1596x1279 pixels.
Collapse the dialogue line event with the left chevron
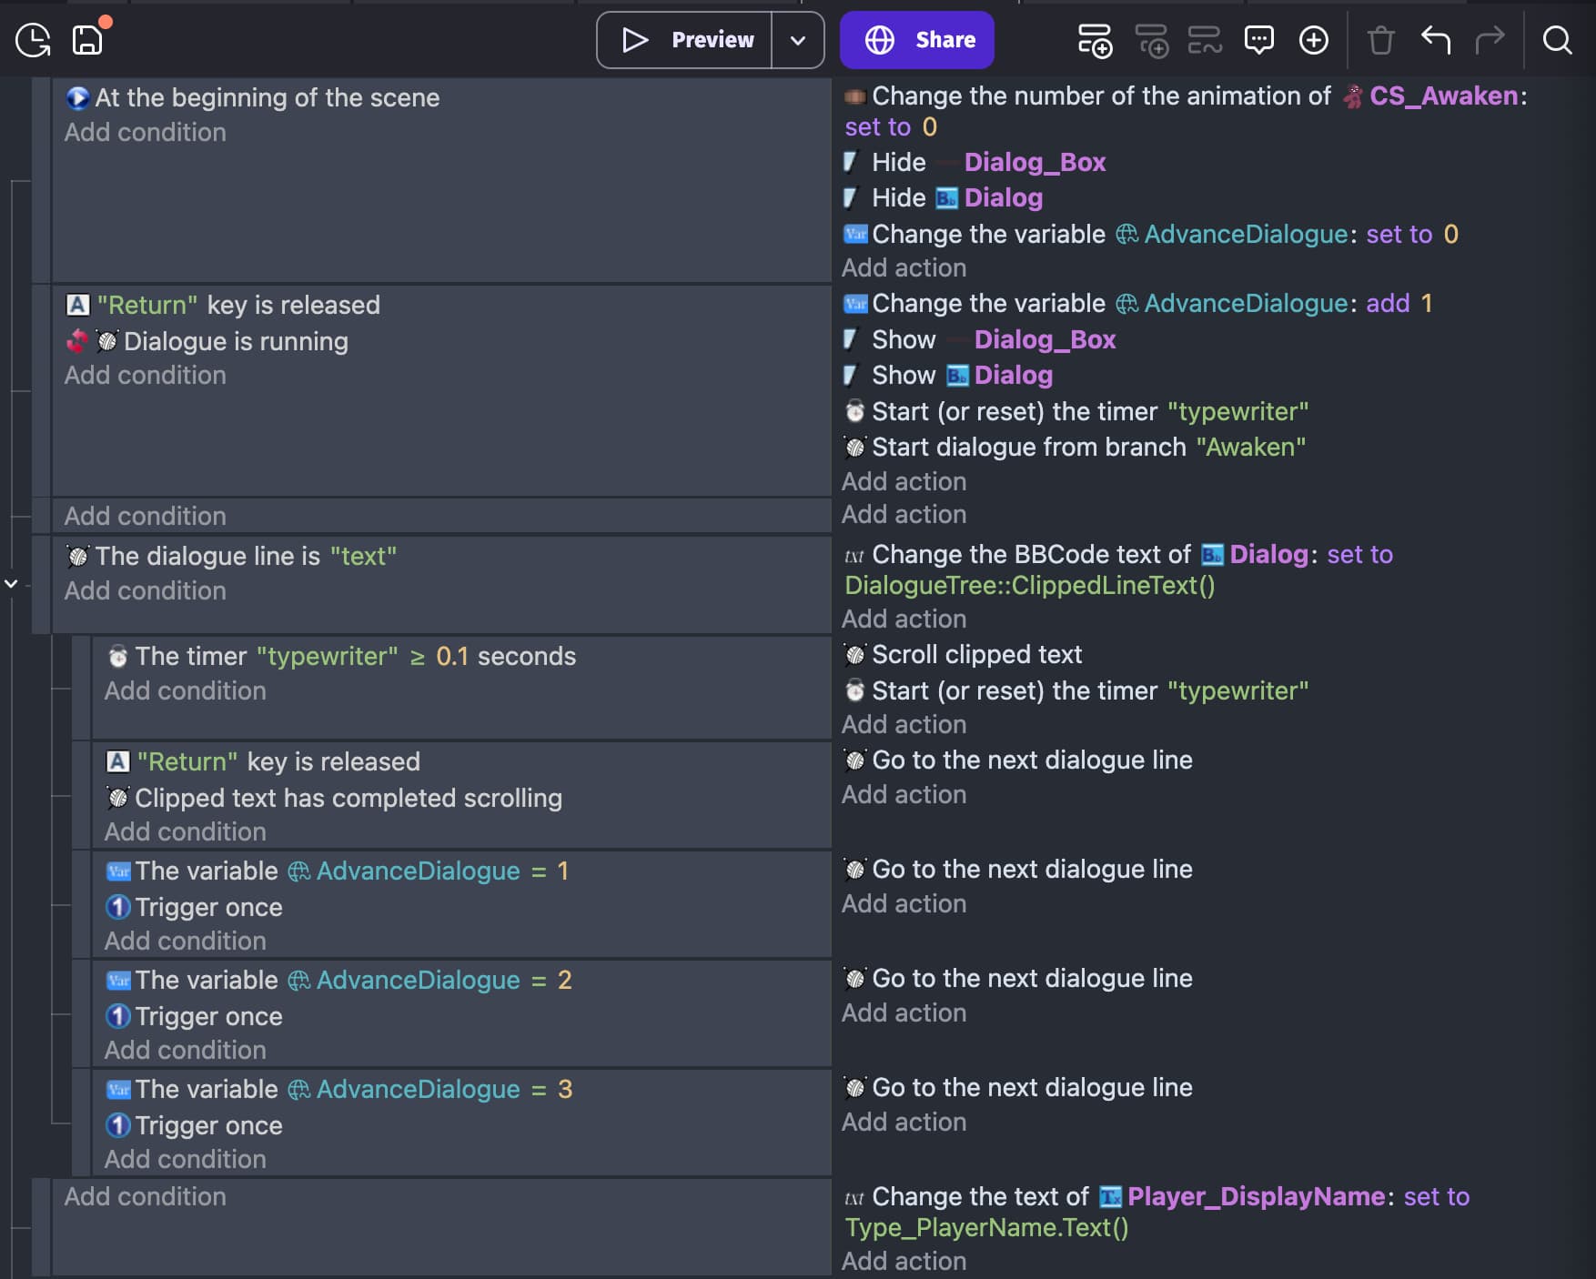pos(11,583)
